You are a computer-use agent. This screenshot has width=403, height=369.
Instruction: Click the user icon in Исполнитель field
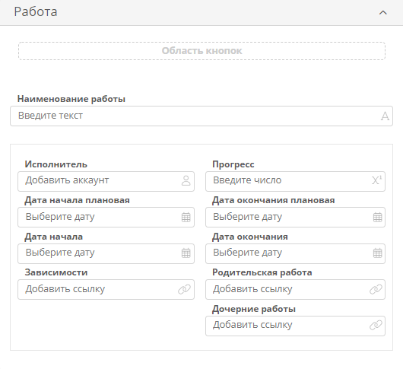click(186, 181)
